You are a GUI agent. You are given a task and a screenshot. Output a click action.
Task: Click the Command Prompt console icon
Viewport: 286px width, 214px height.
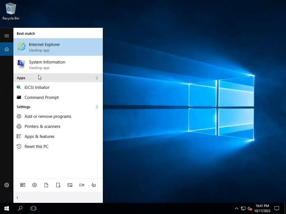[x=19, y=97]
